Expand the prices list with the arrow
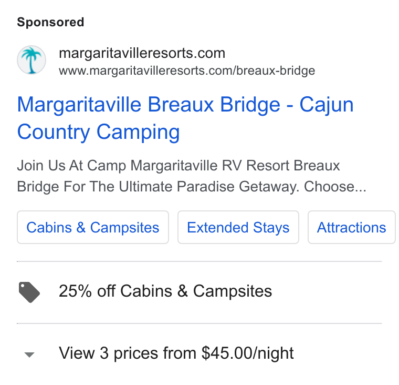Viewport: 399px width, 385px height. 29,354
